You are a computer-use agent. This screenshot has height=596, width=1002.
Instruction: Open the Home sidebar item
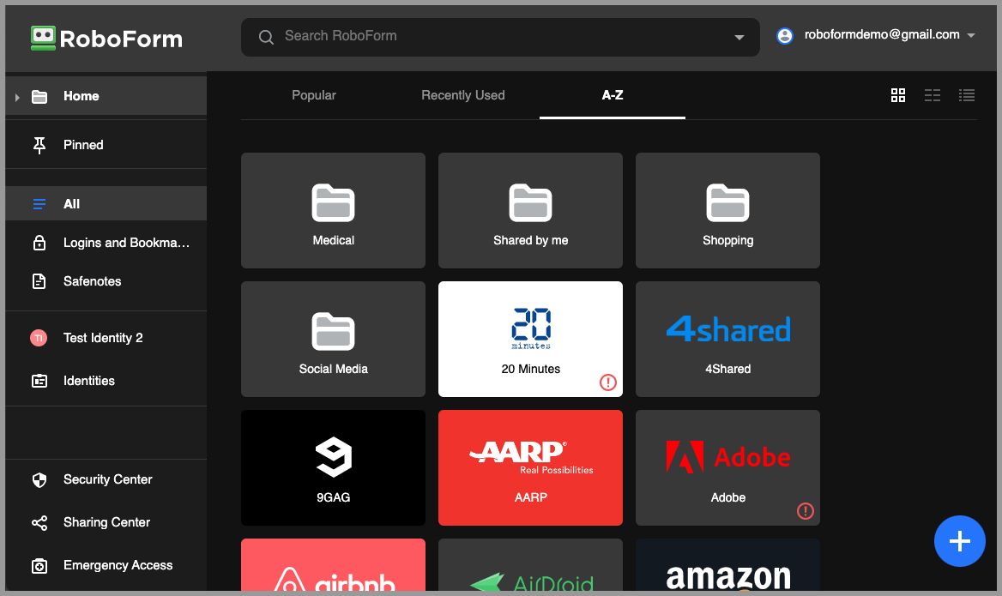[106, 96]
